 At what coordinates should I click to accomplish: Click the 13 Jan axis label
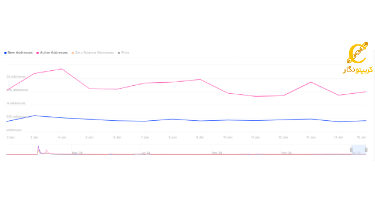click(311, 137)
